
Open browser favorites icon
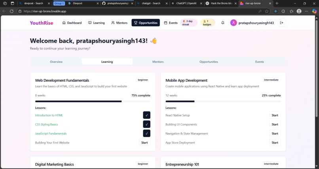291,11
